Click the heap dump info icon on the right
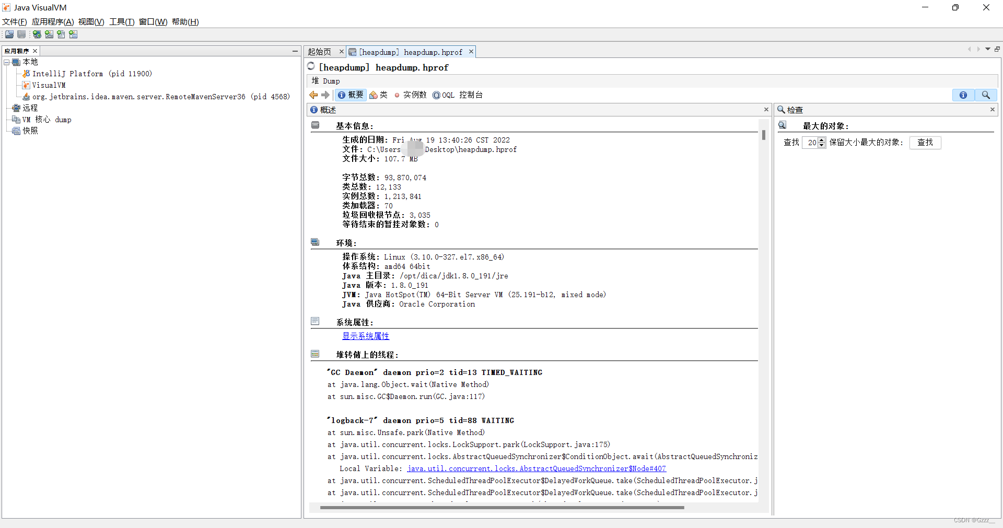1003x528 pixels. tap(963, 95)
